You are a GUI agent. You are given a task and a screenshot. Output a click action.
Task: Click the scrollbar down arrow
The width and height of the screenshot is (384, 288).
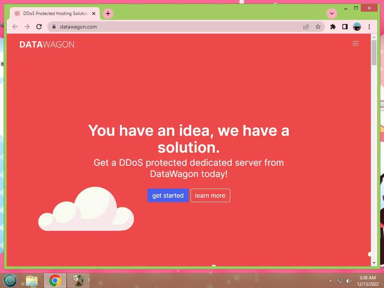(374, 263)
